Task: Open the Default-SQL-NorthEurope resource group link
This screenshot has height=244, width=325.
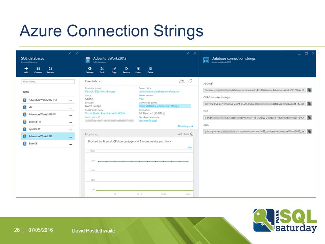Action: tap(100, 91)
